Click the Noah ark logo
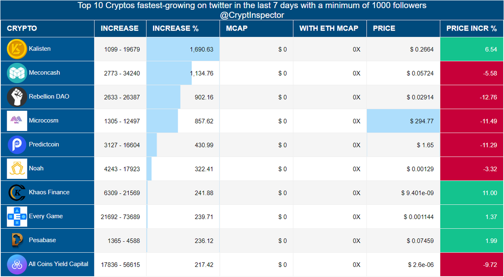The height and width of the screenshot is (277, 504). pyautogui.click(x=17, y=169)
